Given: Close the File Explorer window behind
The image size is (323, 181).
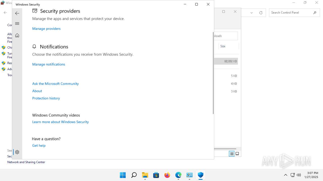Looking at the screenshot, I should pos(235,12).
